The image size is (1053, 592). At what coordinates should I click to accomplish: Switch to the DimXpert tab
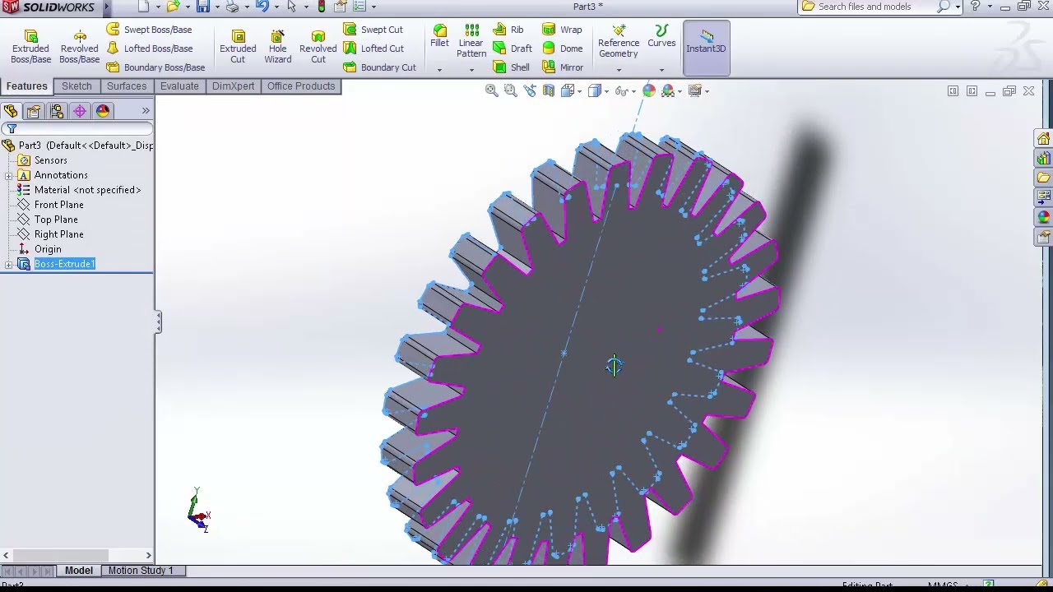pyautogui.click(x=233, y=86)
